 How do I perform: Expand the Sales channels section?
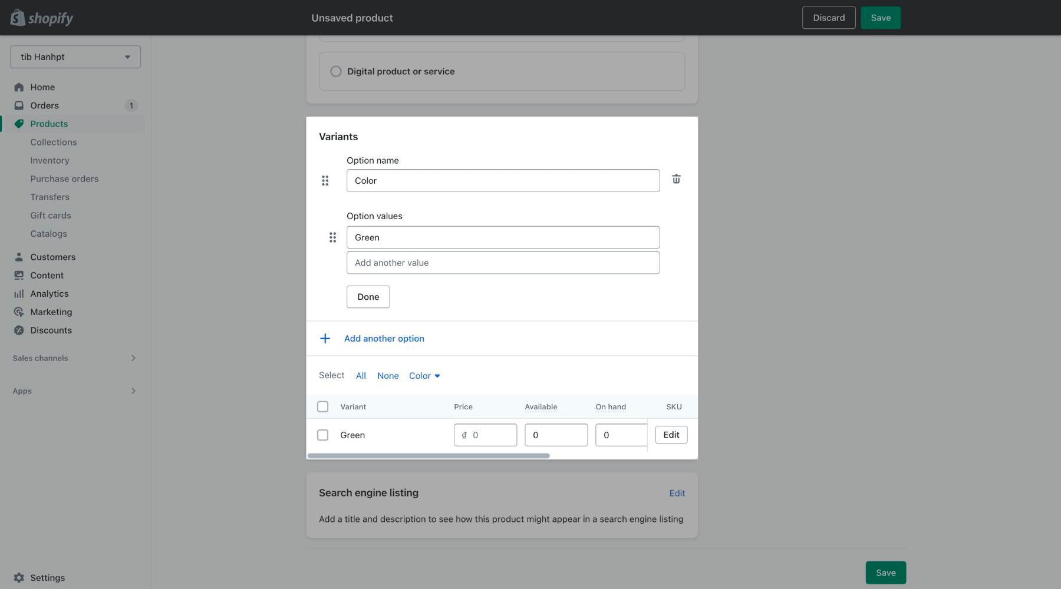click(x=133, y=358)
